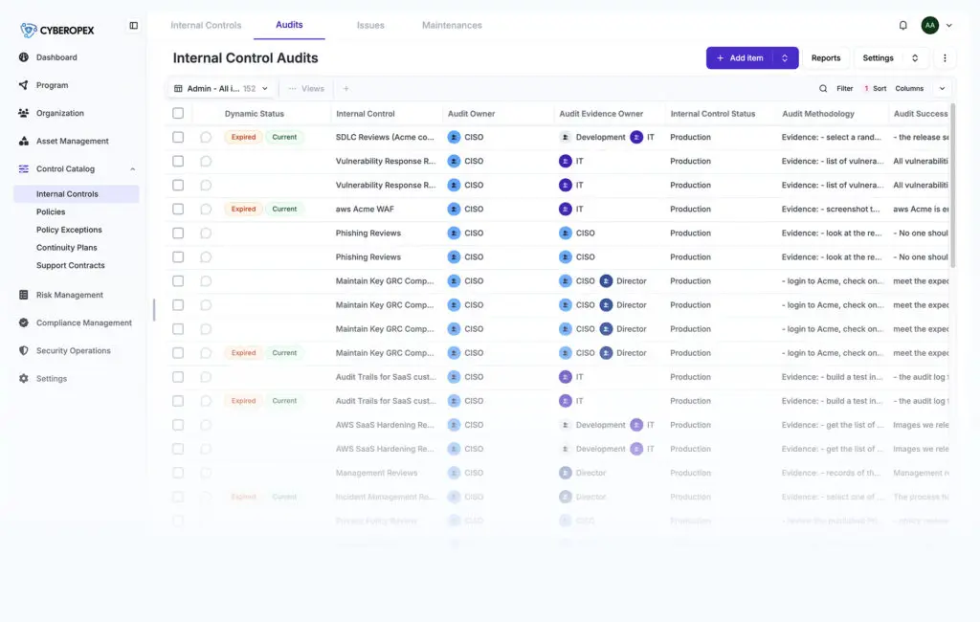This screenshot has height=622, width=980.
Task: Click the Dashboard sidebar icon
Action: (x=24, y=57)
